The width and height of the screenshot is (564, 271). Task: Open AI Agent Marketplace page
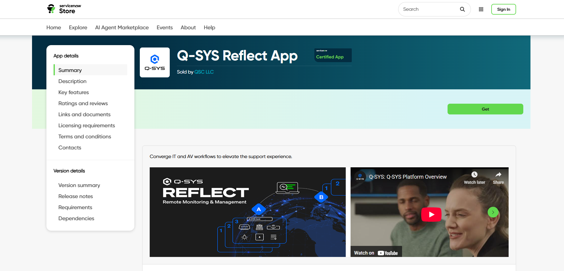click(x=122, y=27)
